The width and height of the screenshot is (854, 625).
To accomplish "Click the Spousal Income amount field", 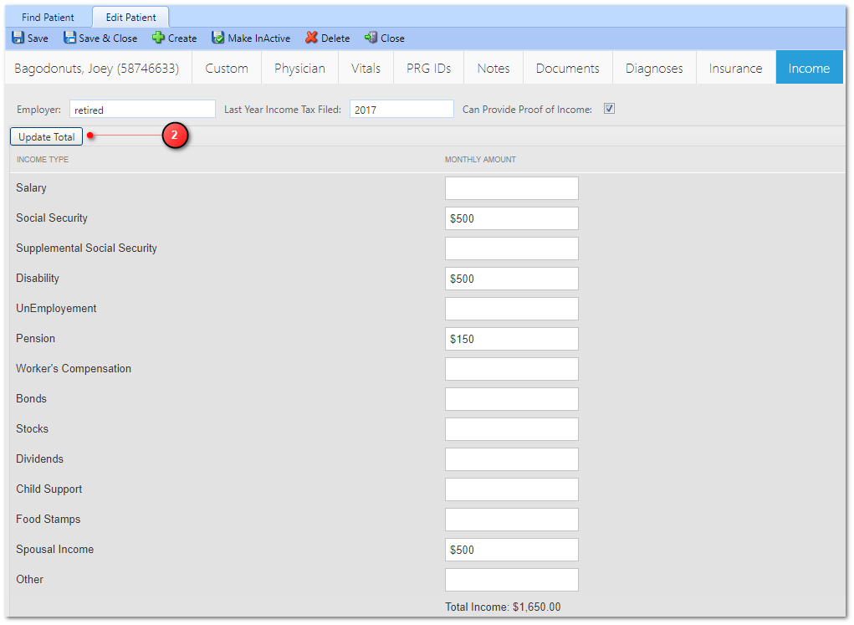I will 511,550.
